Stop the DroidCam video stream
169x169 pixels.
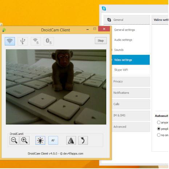click(101, 41)
